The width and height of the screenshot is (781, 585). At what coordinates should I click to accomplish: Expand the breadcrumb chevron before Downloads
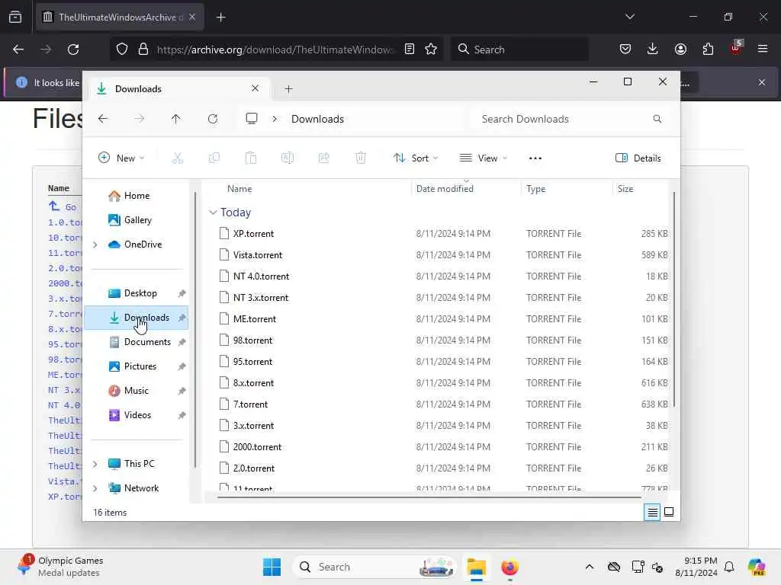[275, 119]
